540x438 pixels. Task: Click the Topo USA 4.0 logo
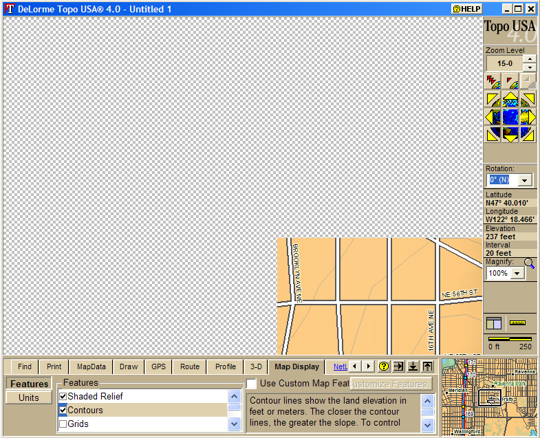(510, 30)
